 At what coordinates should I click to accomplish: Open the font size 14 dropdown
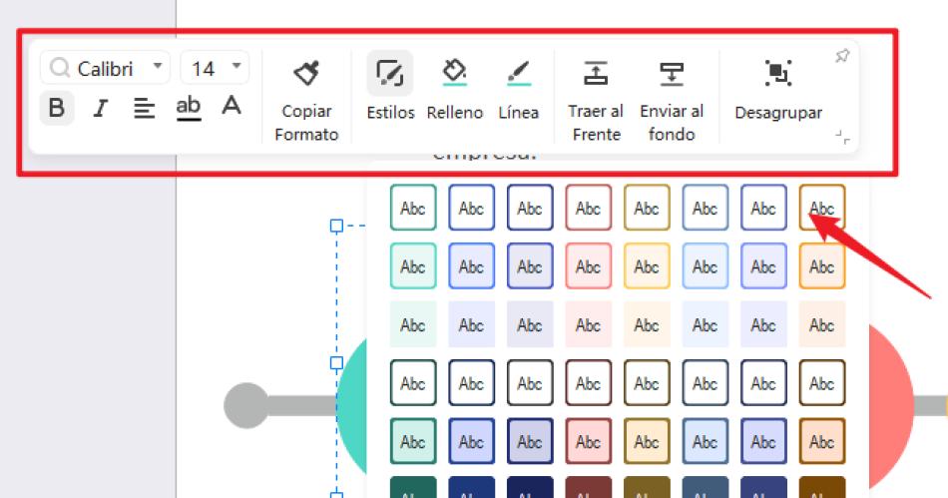click(237, 68)
